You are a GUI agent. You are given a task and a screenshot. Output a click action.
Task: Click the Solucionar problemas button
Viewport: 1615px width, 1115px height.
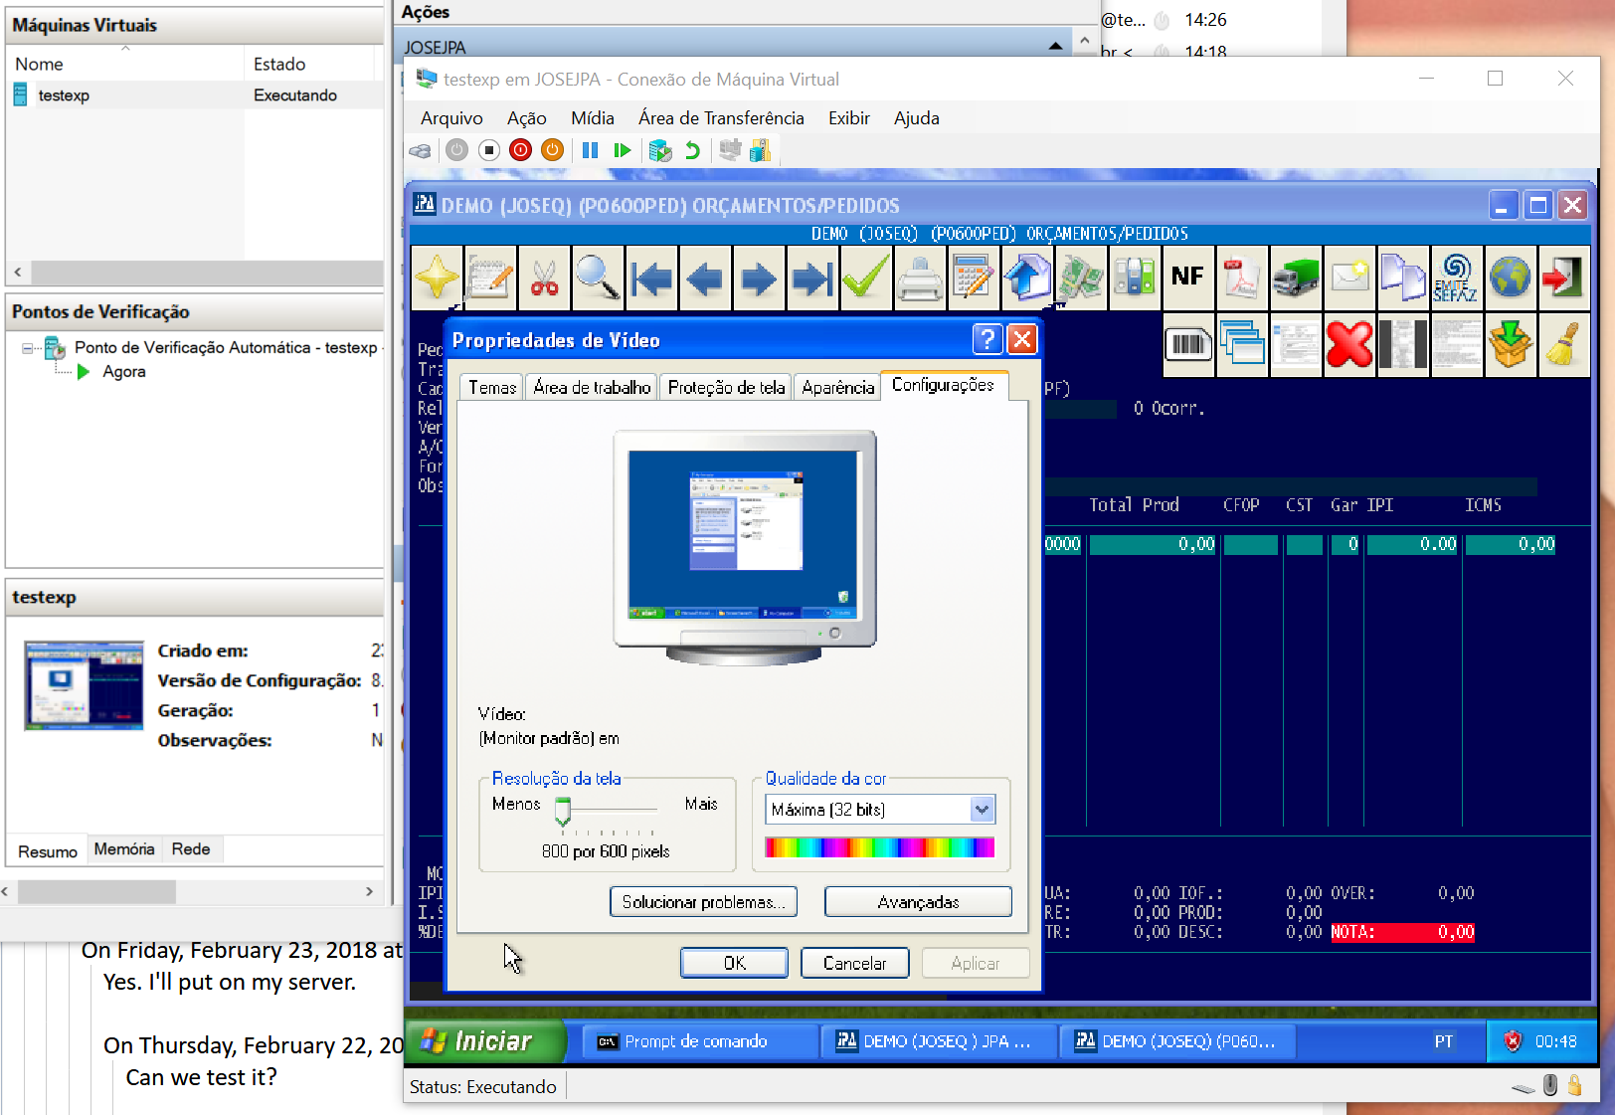click(x=703, y=902)
